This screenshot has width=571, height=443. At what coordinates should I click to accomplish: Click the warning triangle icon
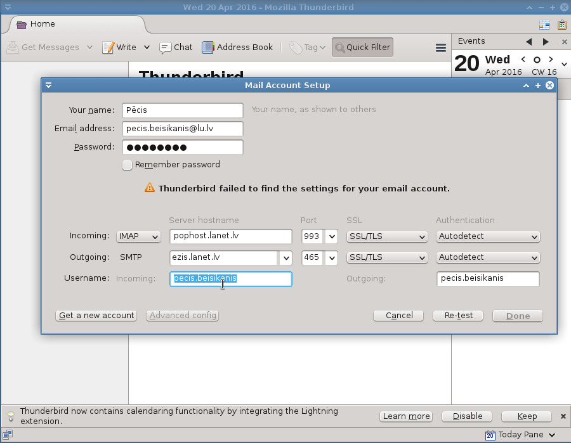click(150, 188)
